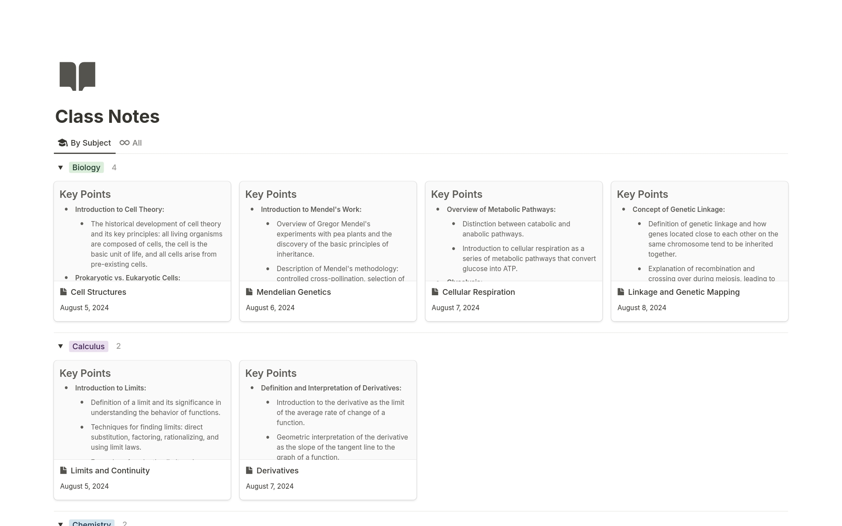Collapse the Calculus group toggle
Viewport: 842px width, 526px height.
click(61, 347)
